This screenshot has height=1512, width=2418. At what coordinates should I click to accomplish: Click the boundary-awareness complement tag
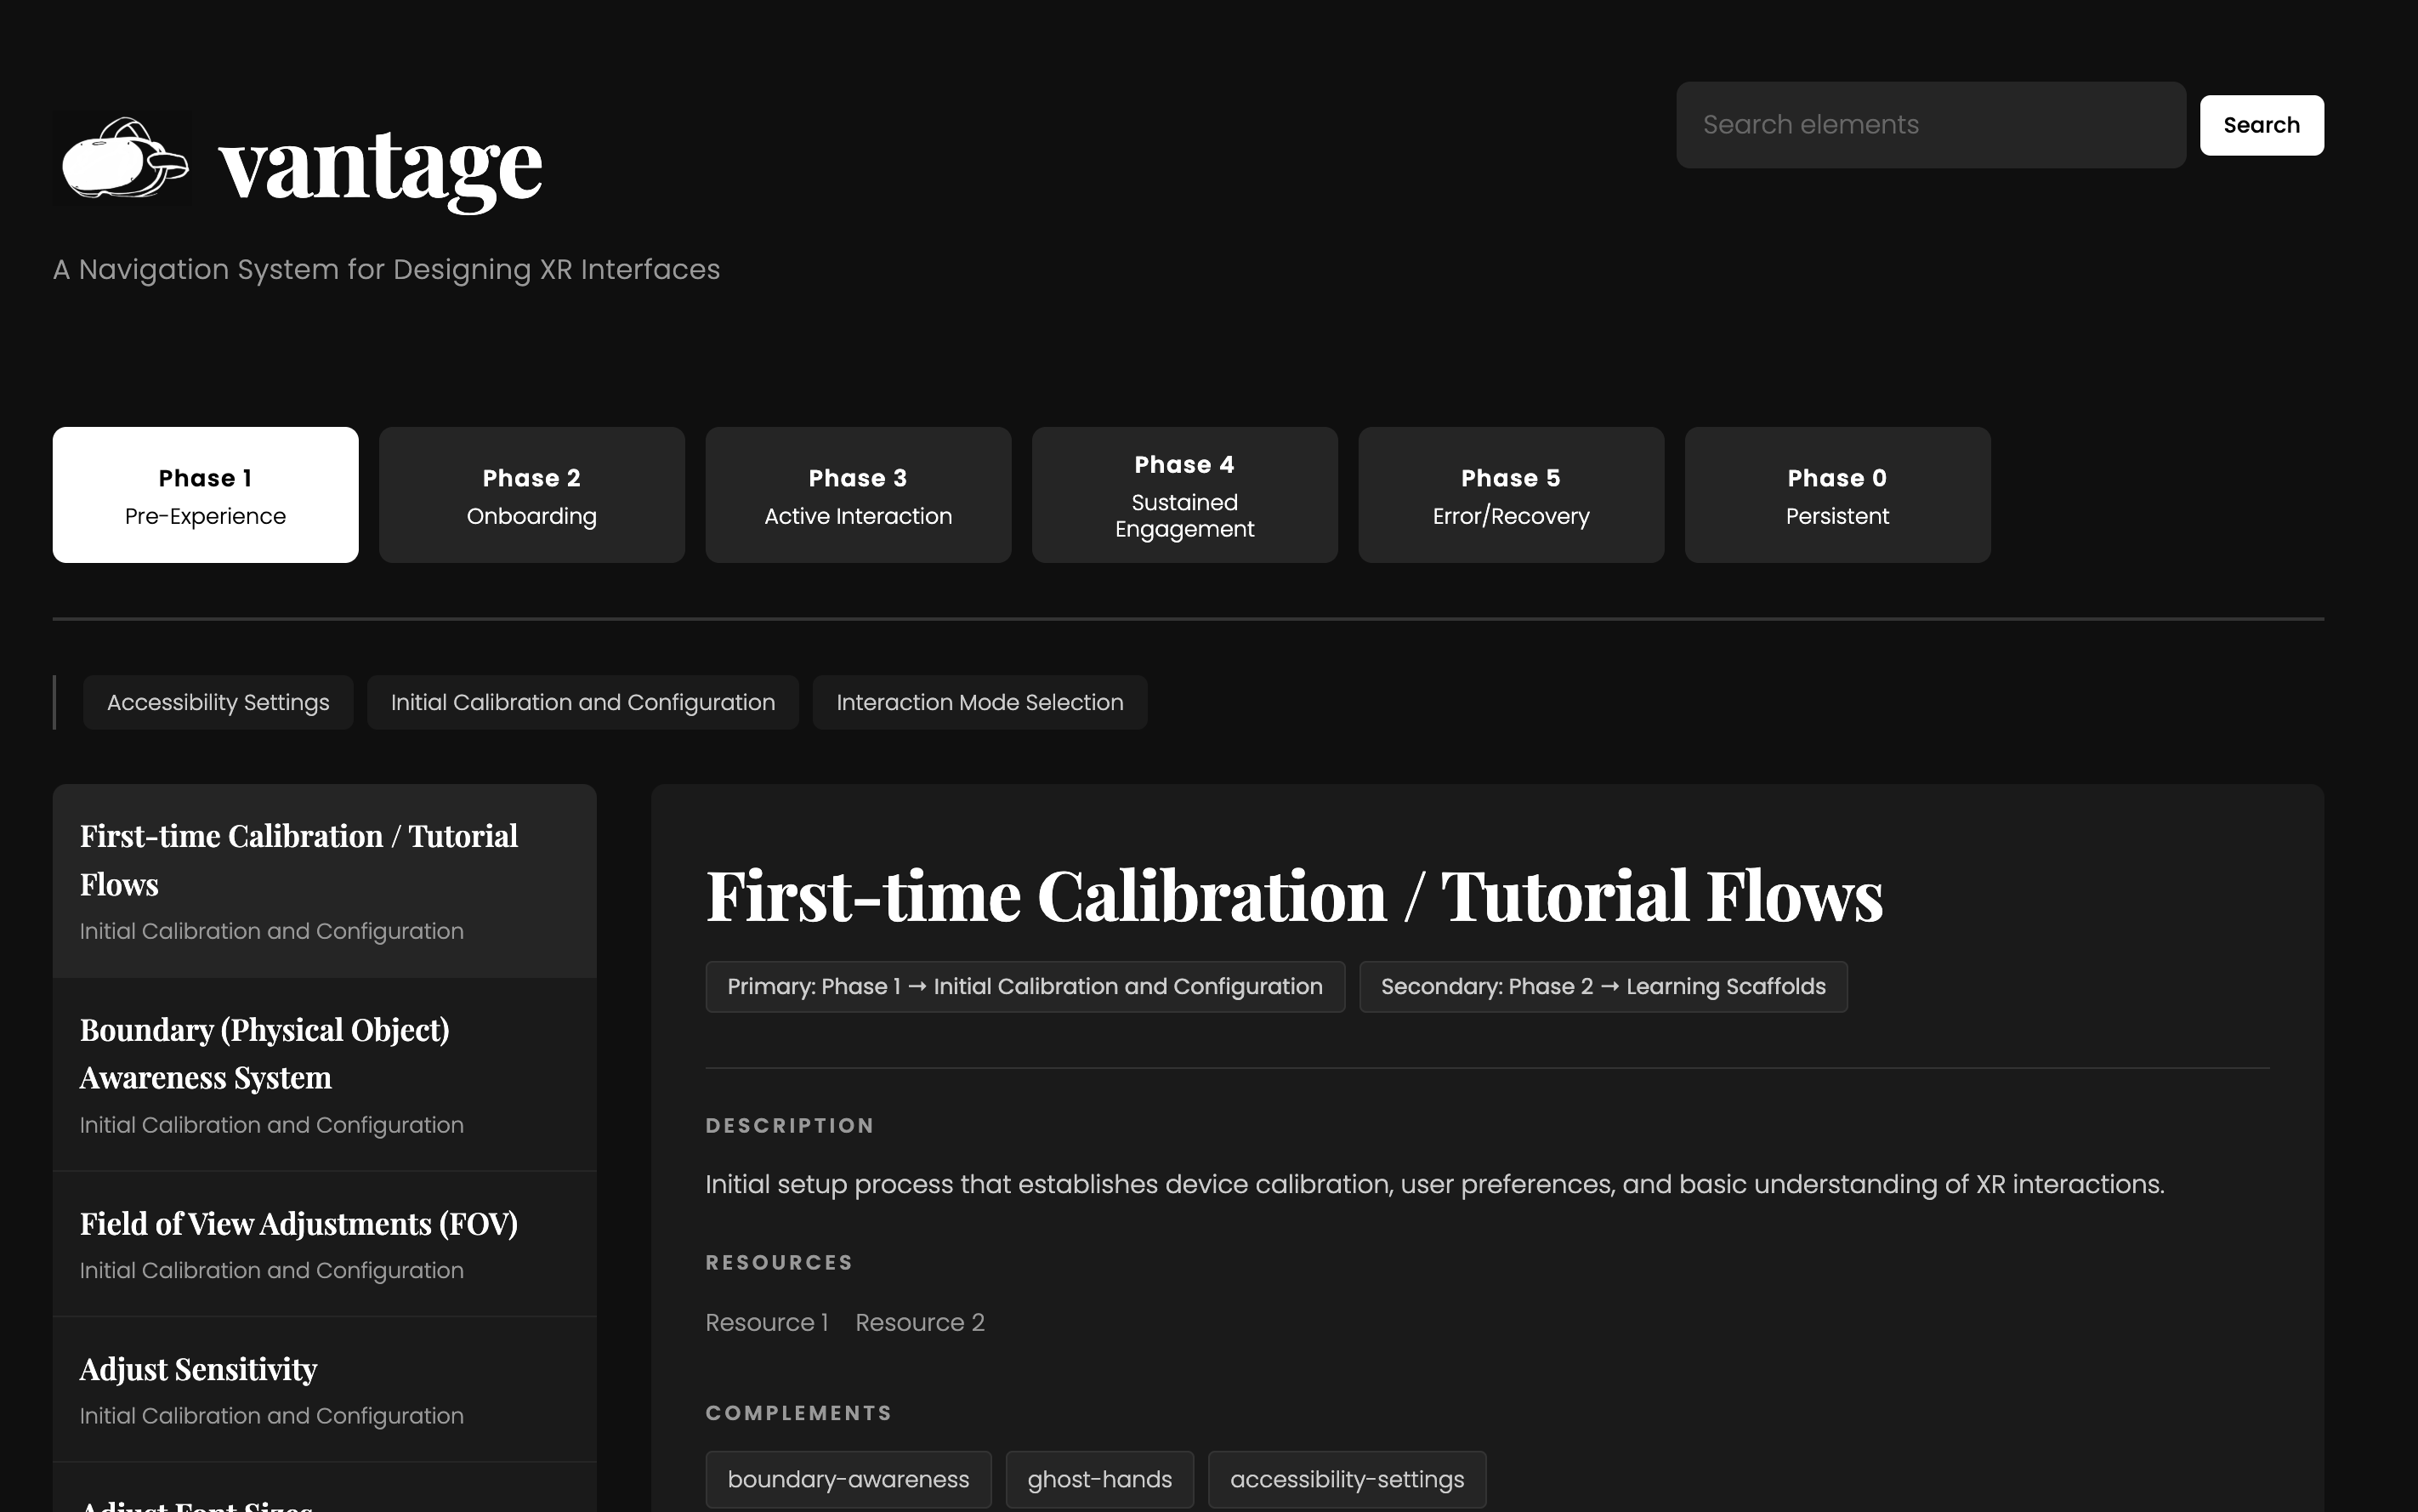(848, 1479)
